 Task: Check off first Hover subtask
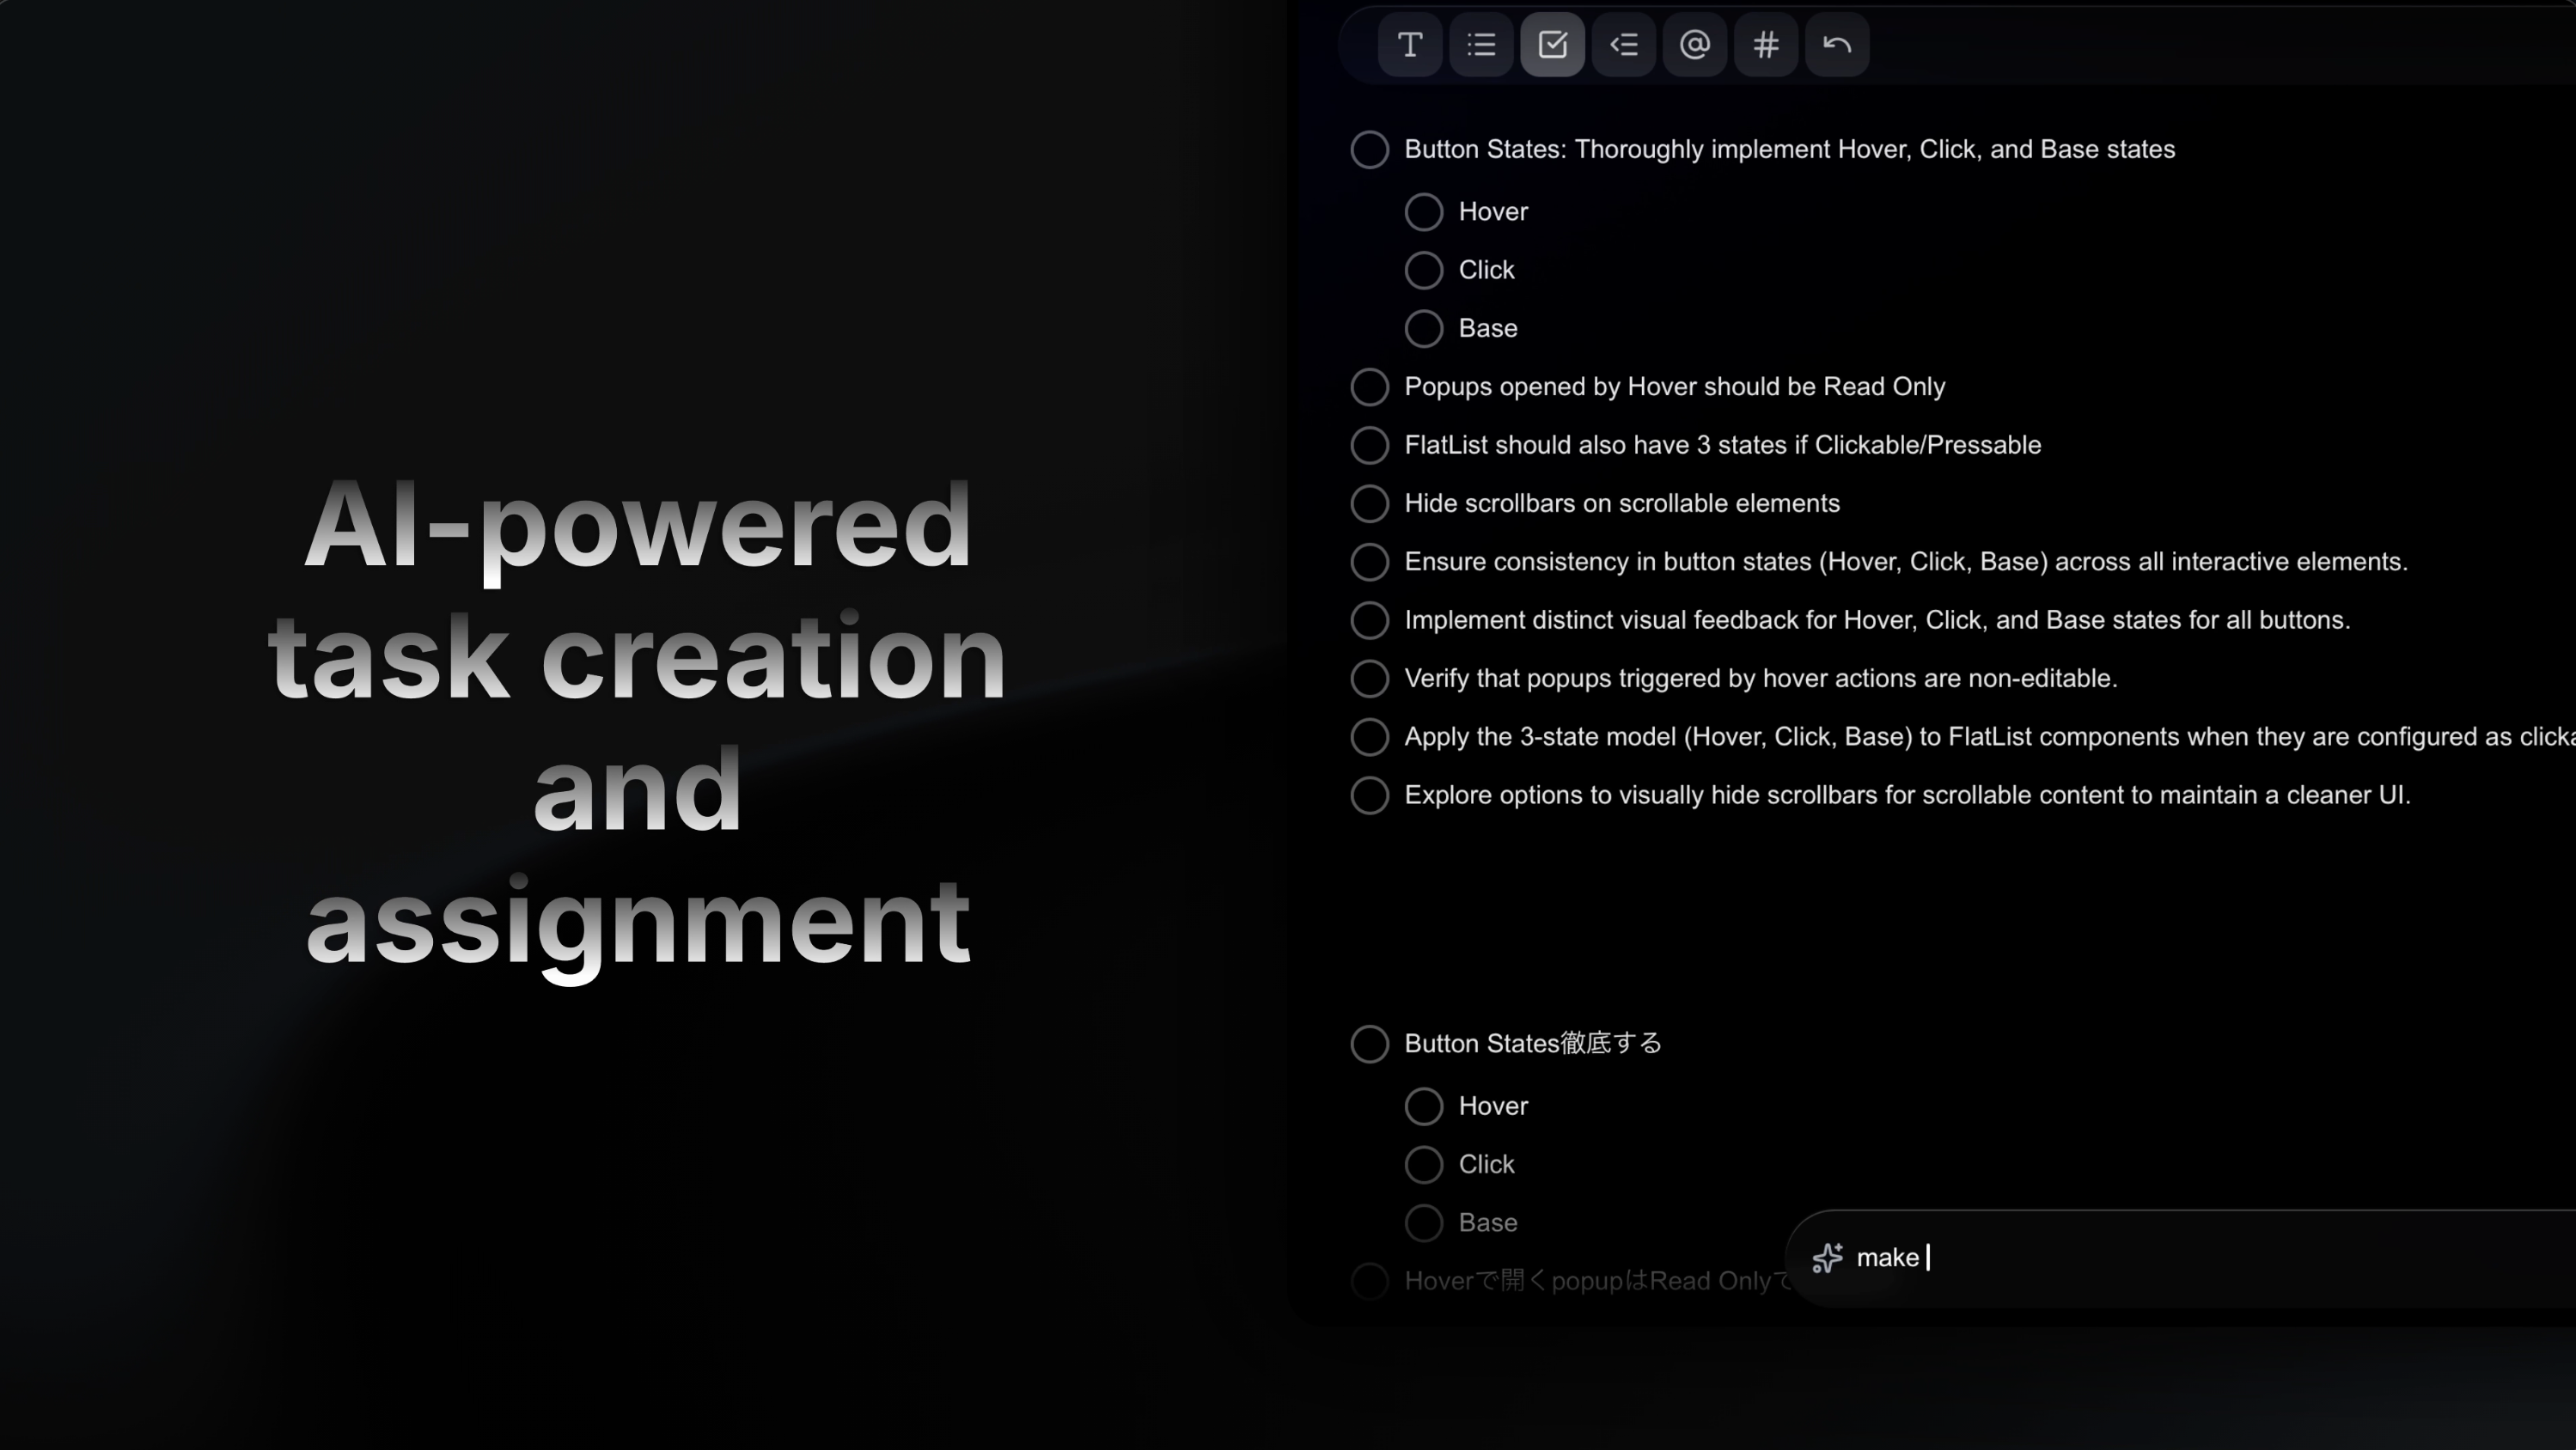[1423, 212]
